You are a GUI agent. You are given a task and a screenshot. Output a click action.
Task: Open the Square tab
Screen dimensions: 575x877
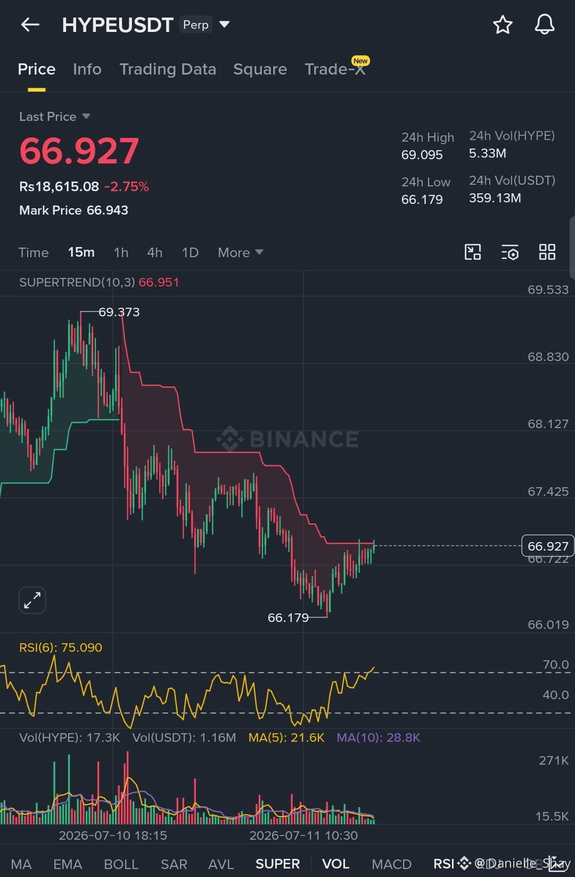pos(260,69)
